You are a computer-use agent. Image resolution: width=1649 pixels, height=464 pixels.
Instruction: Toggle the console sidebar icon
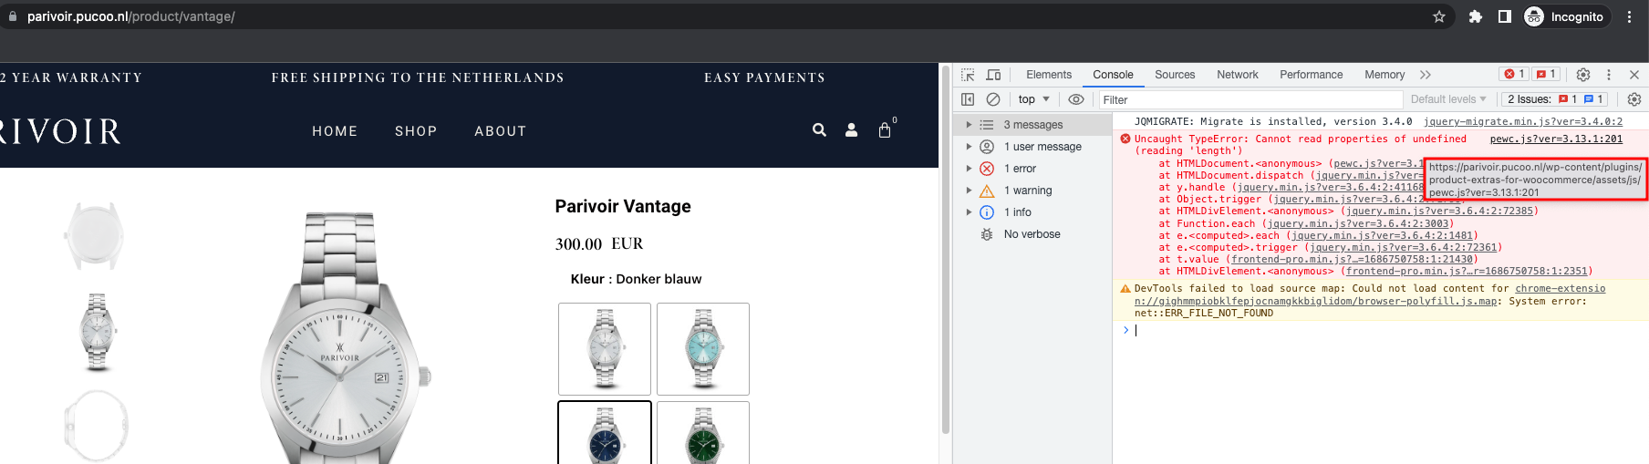968,99
